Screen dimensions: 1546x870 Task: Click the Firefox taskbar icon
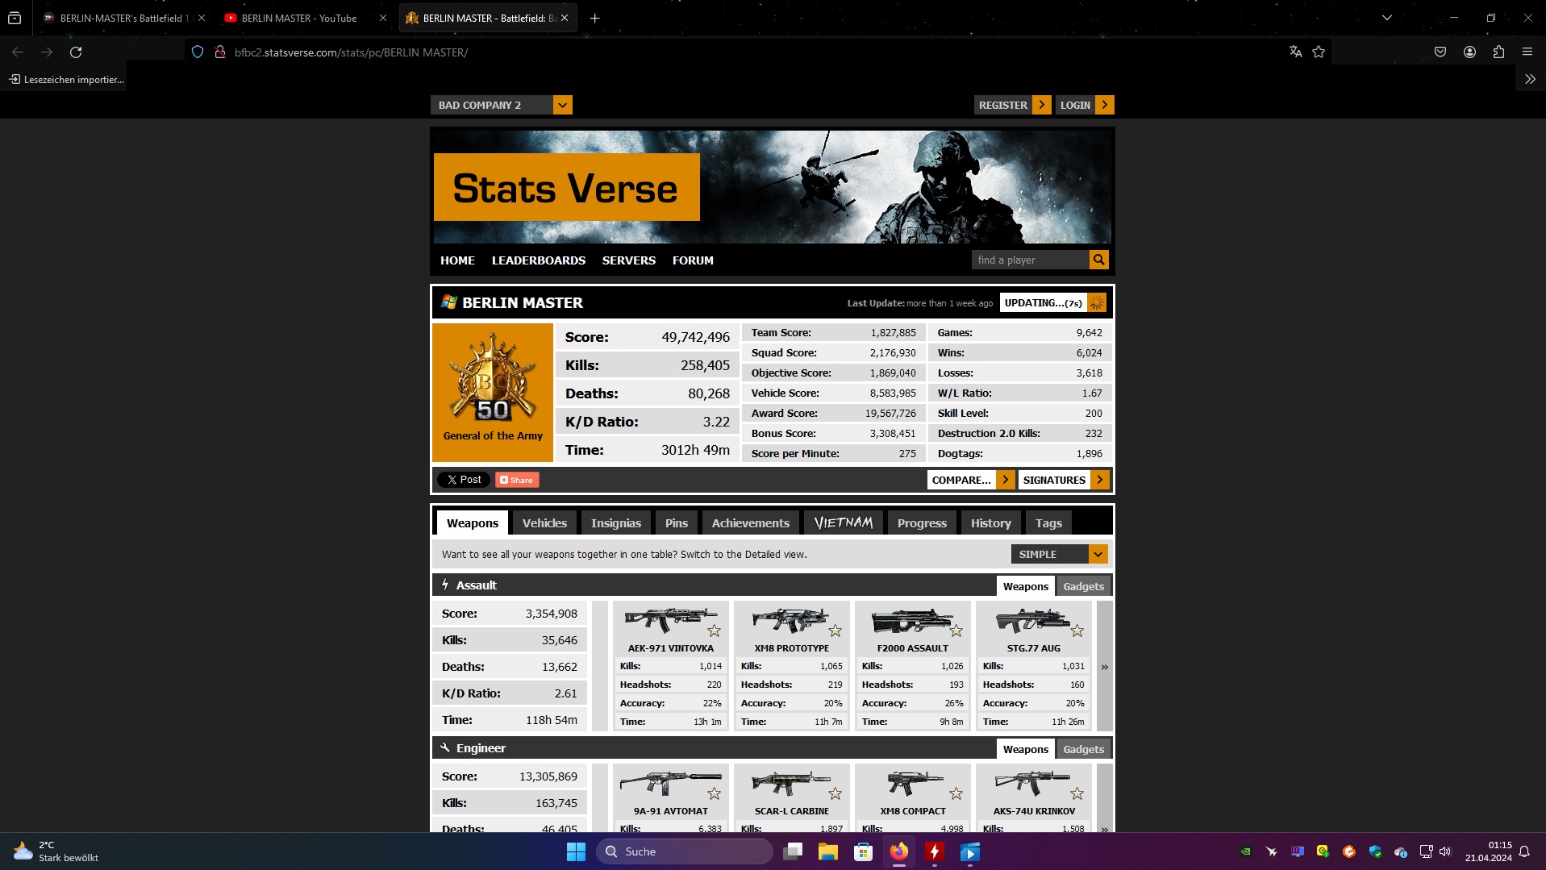pyautogui.click(x=899, y=851)
